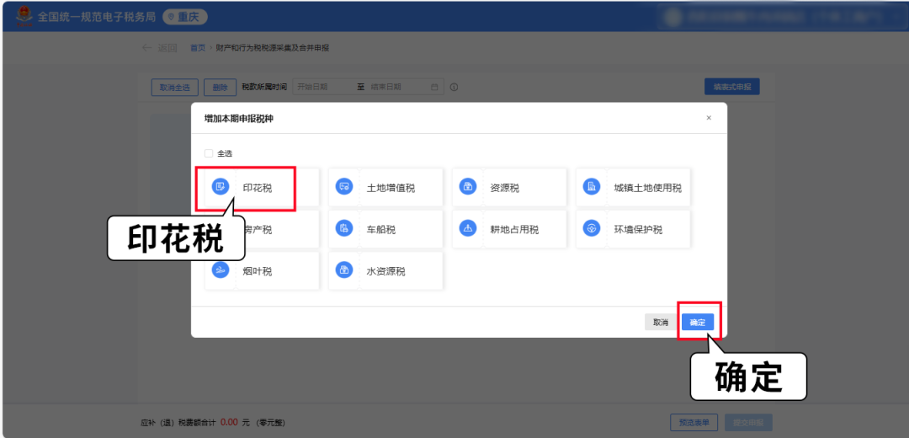
Task: Select the 印花税 tax icon
Action: pyautogui.click(x=221, y=187)
